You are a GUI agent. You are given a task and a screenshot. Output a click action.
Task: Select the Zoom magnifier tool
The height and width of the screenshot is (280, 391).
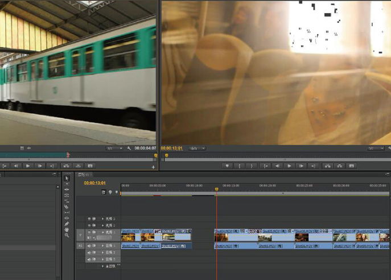click(x=67, y=235)
